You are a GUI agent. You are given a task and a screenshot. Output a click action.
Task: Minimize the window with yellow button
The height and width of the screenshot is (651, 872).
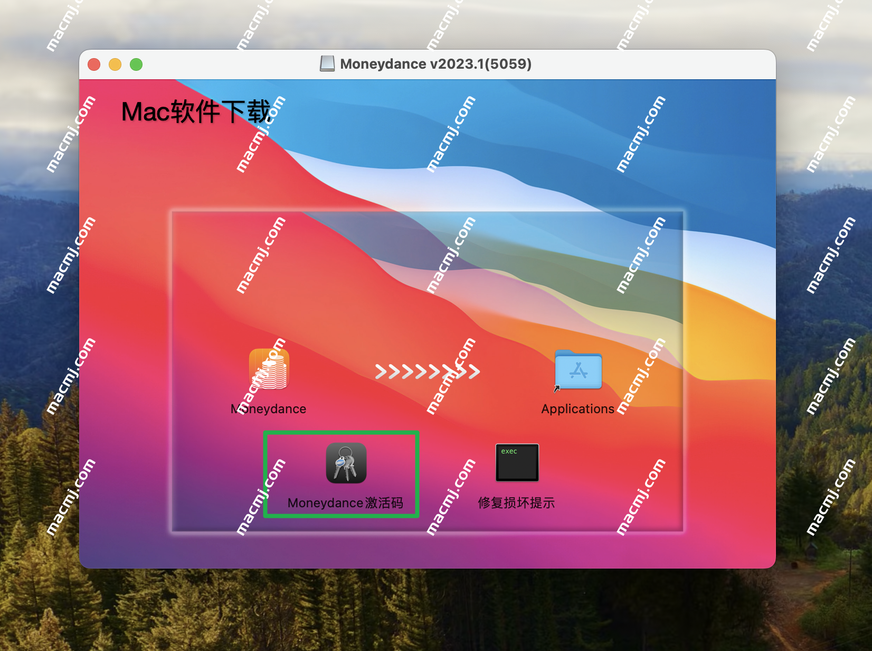click(x=115, y=64)
